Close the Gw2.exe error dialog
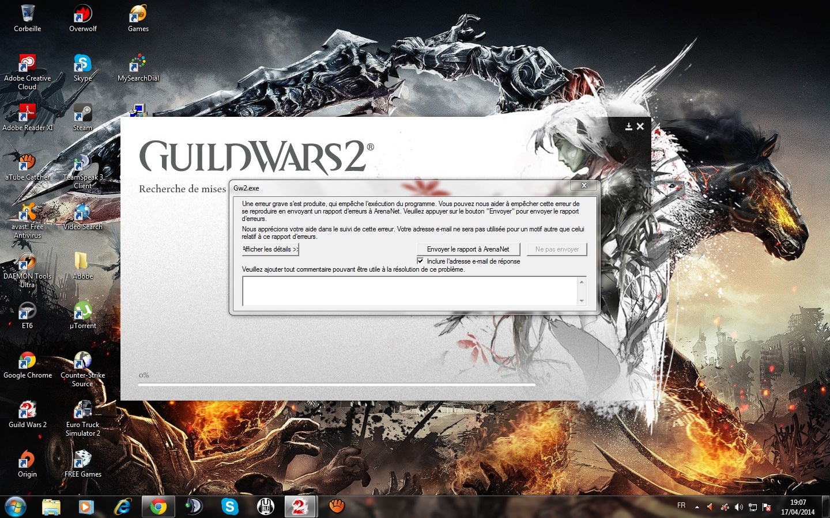 (x=584, y=185)
